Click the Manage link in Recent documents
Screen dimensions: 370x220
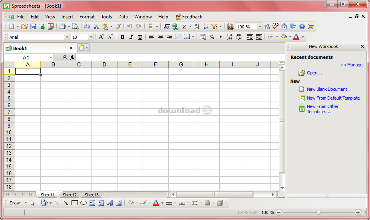(351, 65)
